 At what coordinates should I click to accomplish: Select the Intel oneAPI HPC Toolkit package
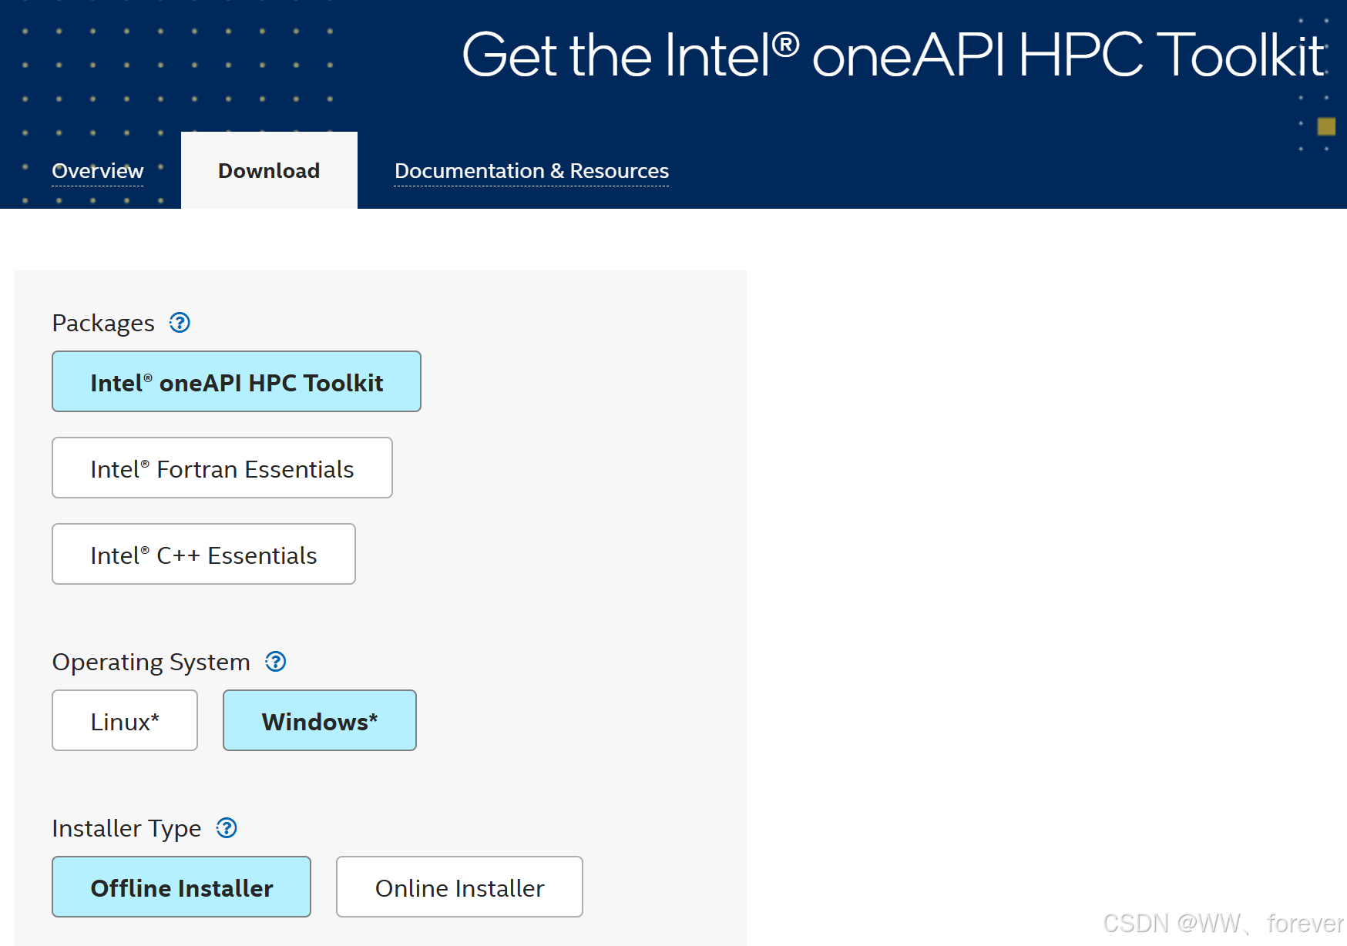click(x=237, y=381)
